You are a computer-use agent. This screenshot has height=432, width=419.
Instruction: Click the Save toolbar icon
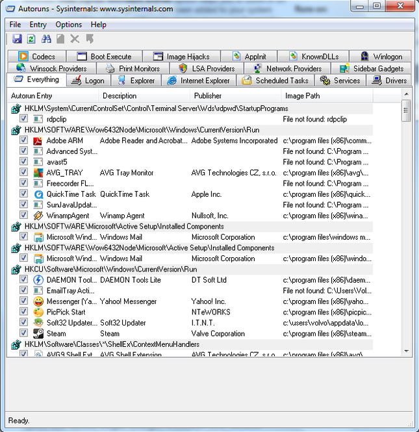(x=17, y=39)
